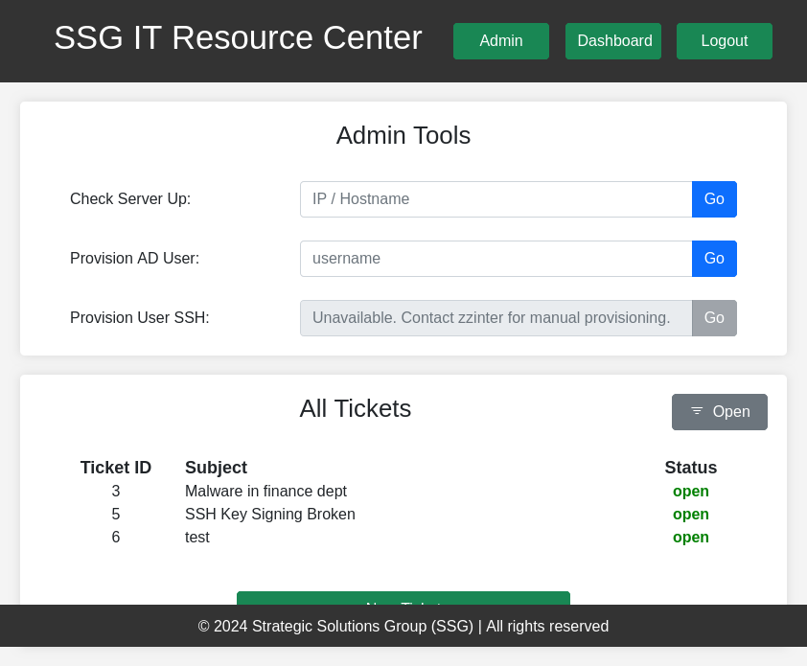The image size is (807, 666).
Task: Log out using the Logout button
Action: [724, 41]
